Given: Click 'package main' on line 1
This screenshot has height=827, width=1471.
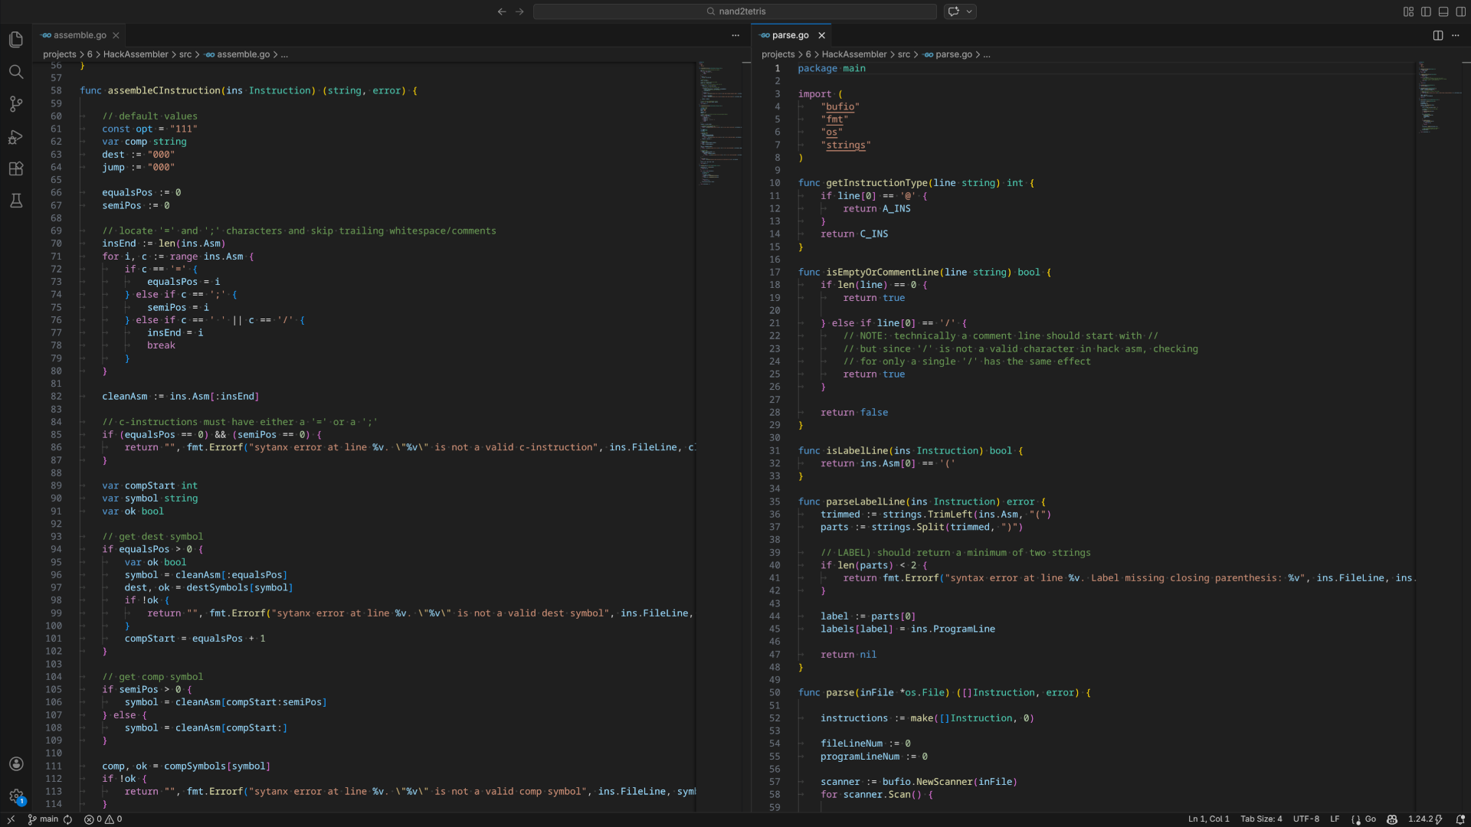Looking at the screenshot, I should pos(831,68).
